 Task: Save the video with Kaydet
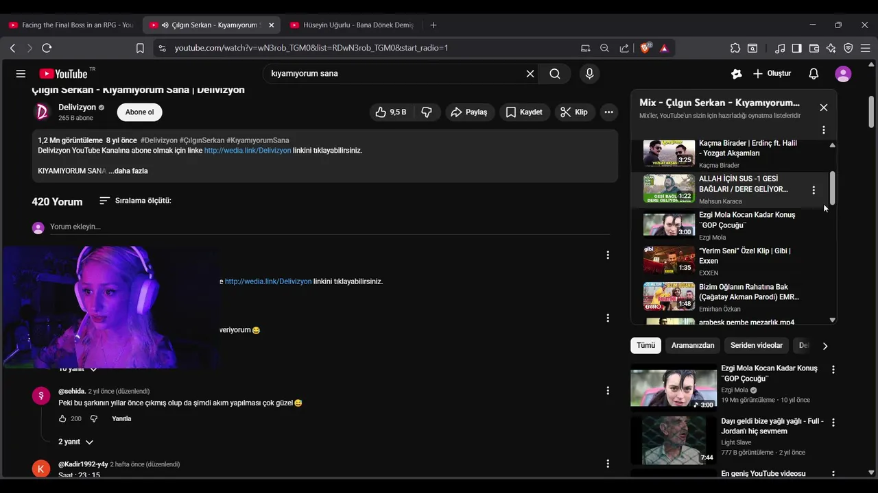pos(524,112)
